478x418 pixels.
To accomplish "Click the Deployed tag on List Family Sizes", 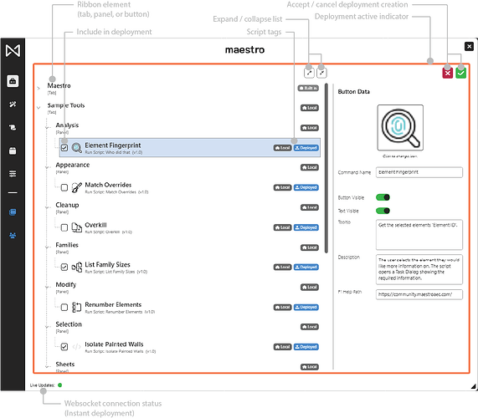I will pos(306,267).
